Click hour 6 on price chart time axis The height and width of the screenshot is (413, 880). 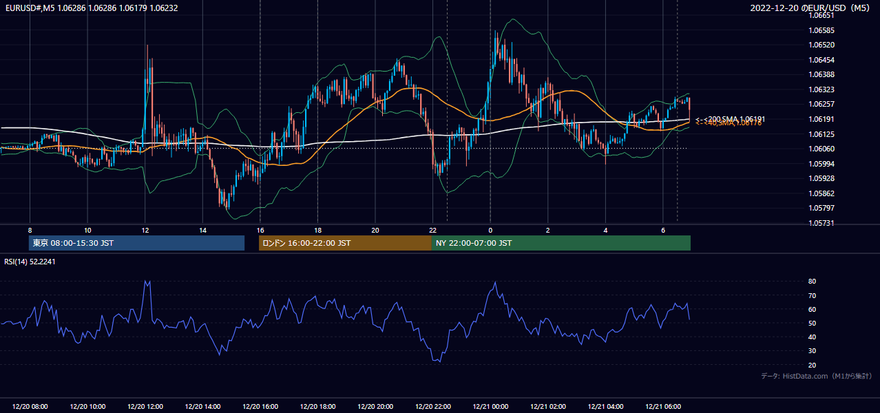point(662,230)
